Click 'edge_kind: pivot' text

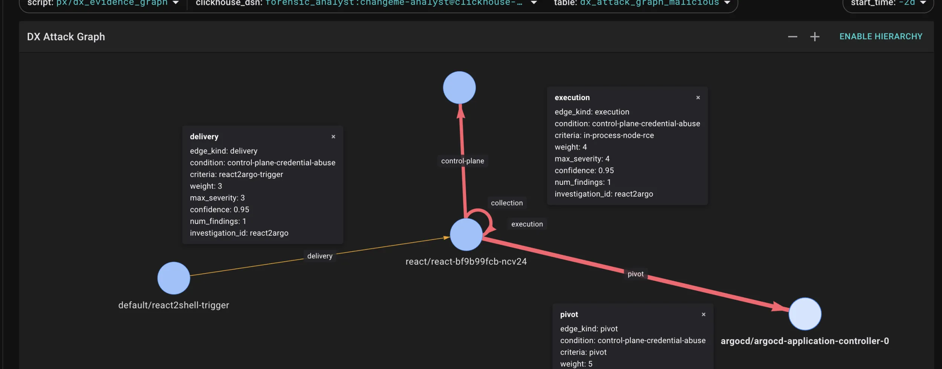click(x=589, y=329)
